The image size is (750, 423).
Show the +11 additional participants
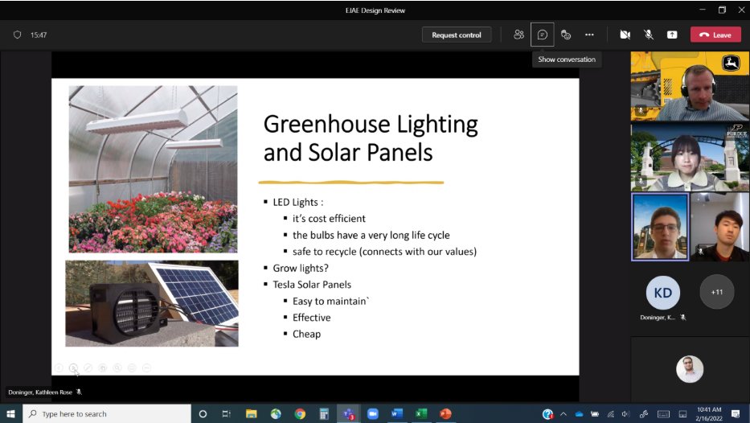pyautogui.click(x=716, y=292)
